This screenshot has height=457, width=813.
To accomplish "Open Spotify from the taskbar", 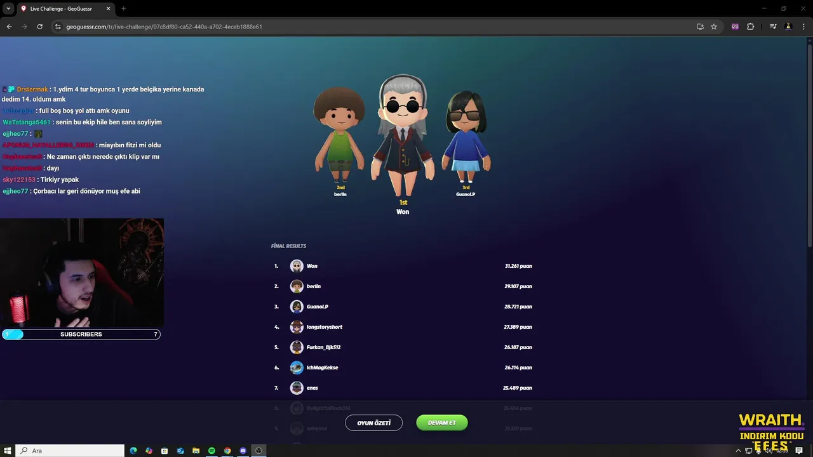I will (x=212, y=451).
